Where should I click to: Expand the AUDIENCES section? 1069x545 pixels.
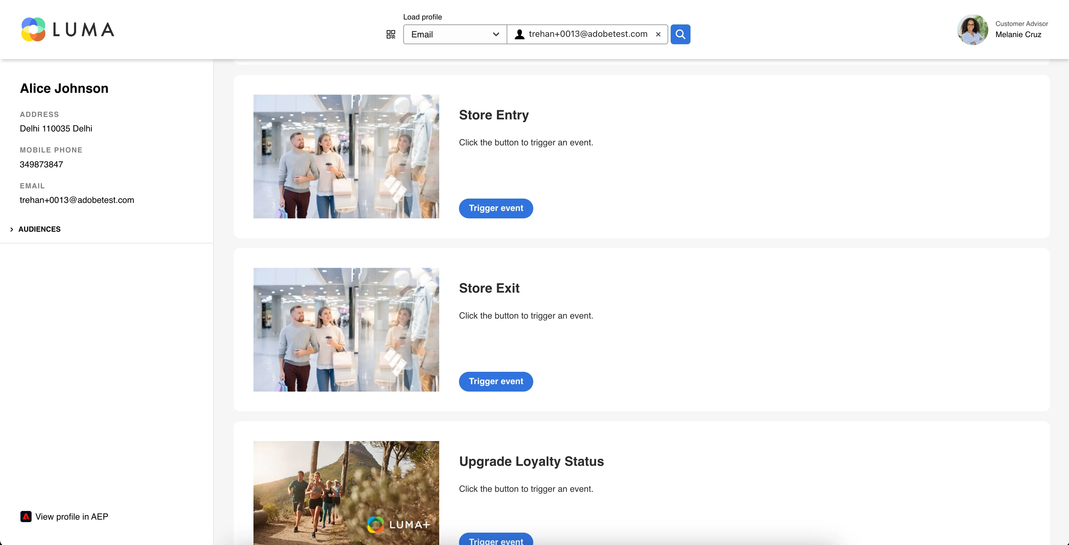35,230
